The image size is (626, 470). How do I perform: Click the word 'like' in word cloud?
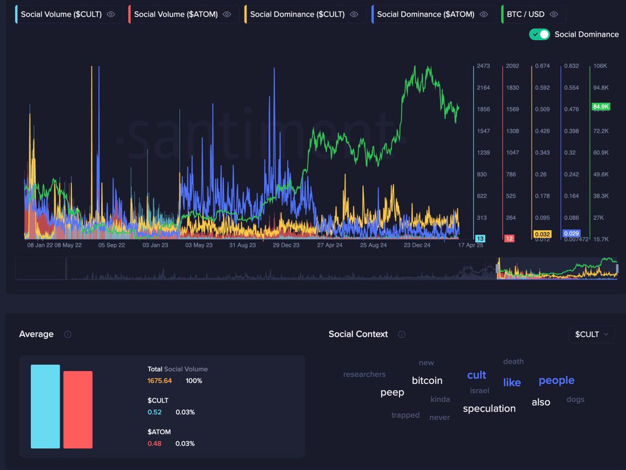click(512, 382)
